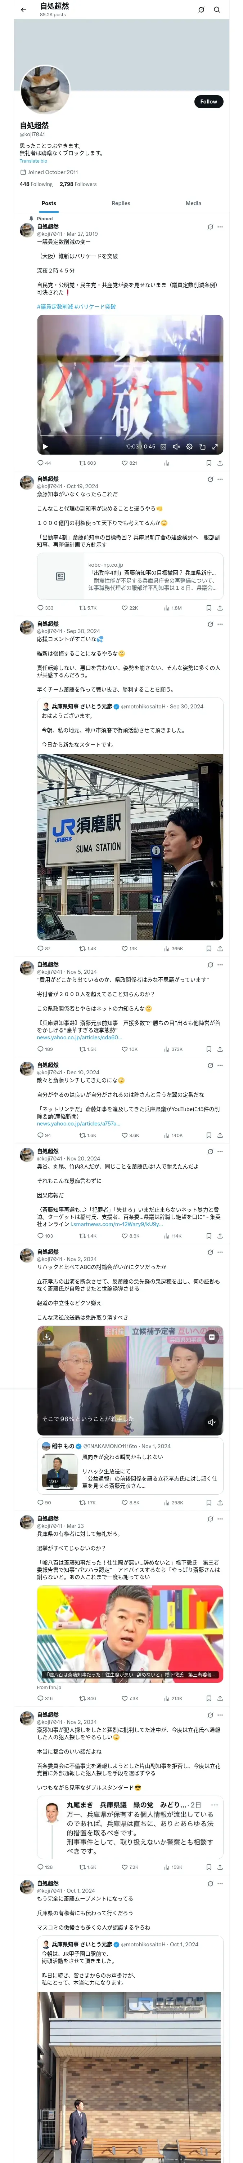Enter fullscreen on the pinned post video
This screenshot has height=2163, width=243.
point(215,447)
